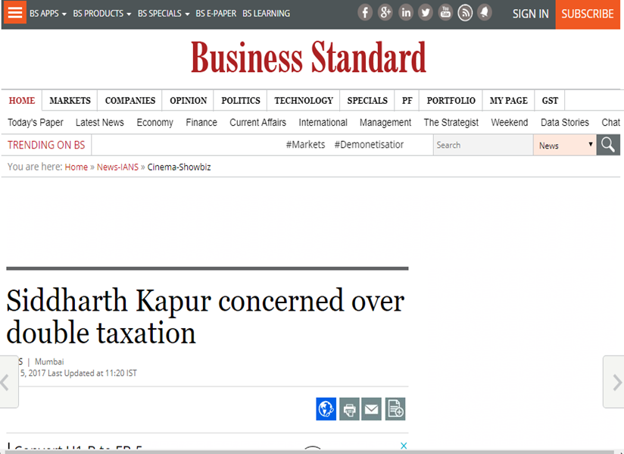
Task: Open the orange hamburger menu
Action: coord(15,12)
